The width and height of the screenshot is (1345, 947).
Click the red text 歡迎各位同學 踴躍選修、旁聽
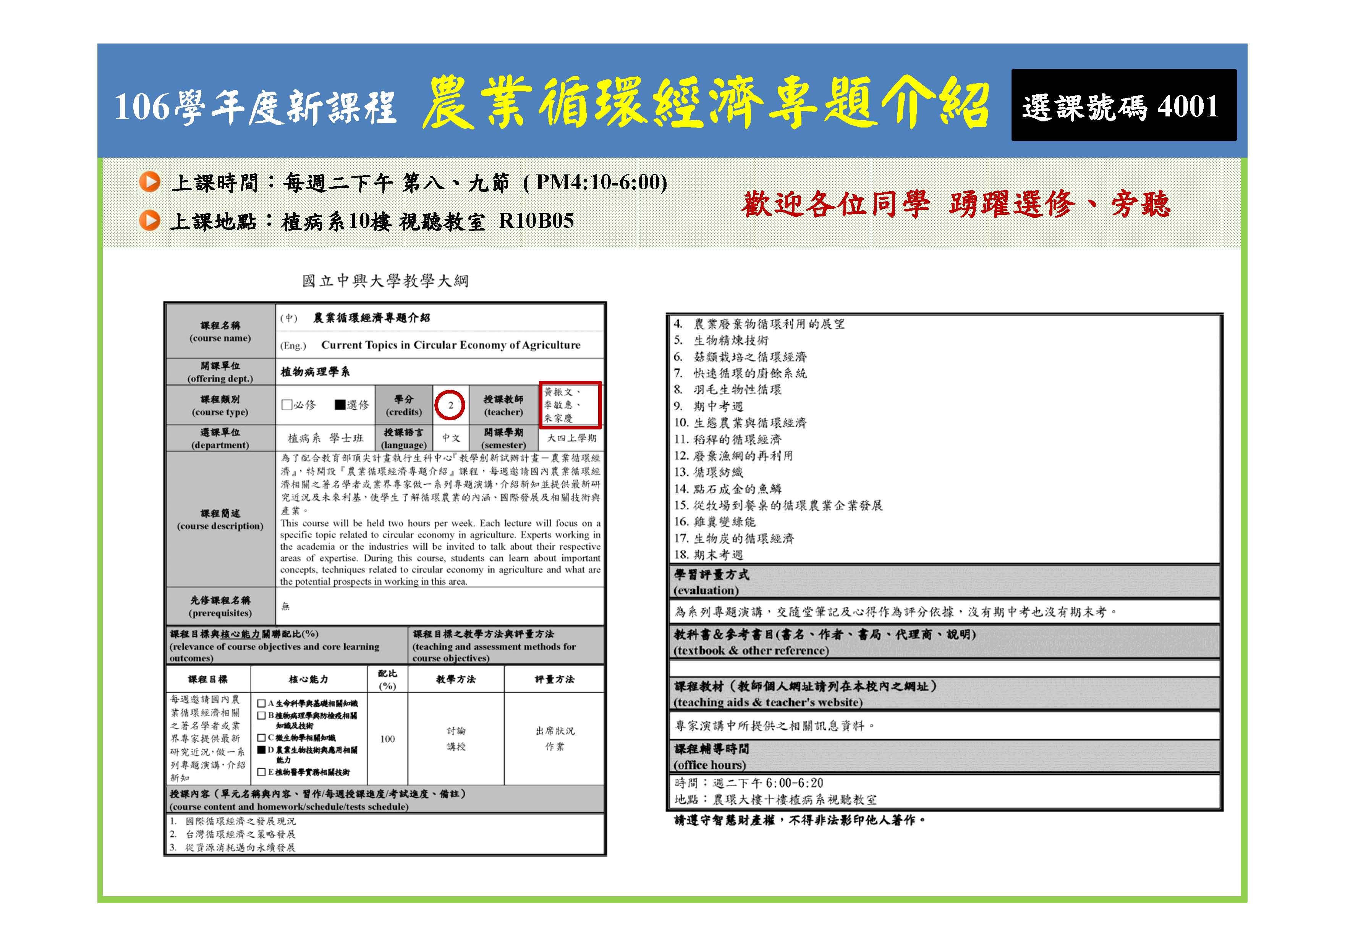tap(955, 204)
